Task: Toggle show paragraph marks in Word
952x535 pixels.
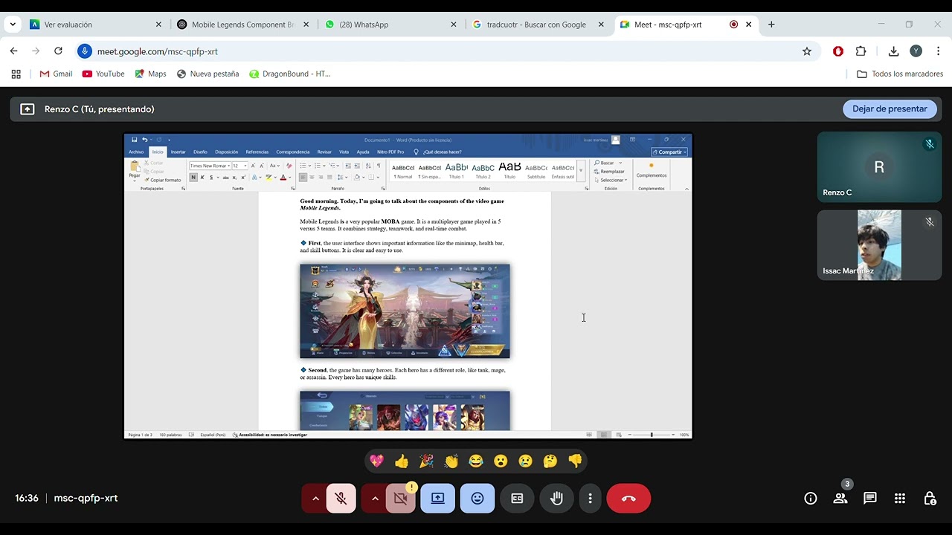Action: tap(379, 166)
